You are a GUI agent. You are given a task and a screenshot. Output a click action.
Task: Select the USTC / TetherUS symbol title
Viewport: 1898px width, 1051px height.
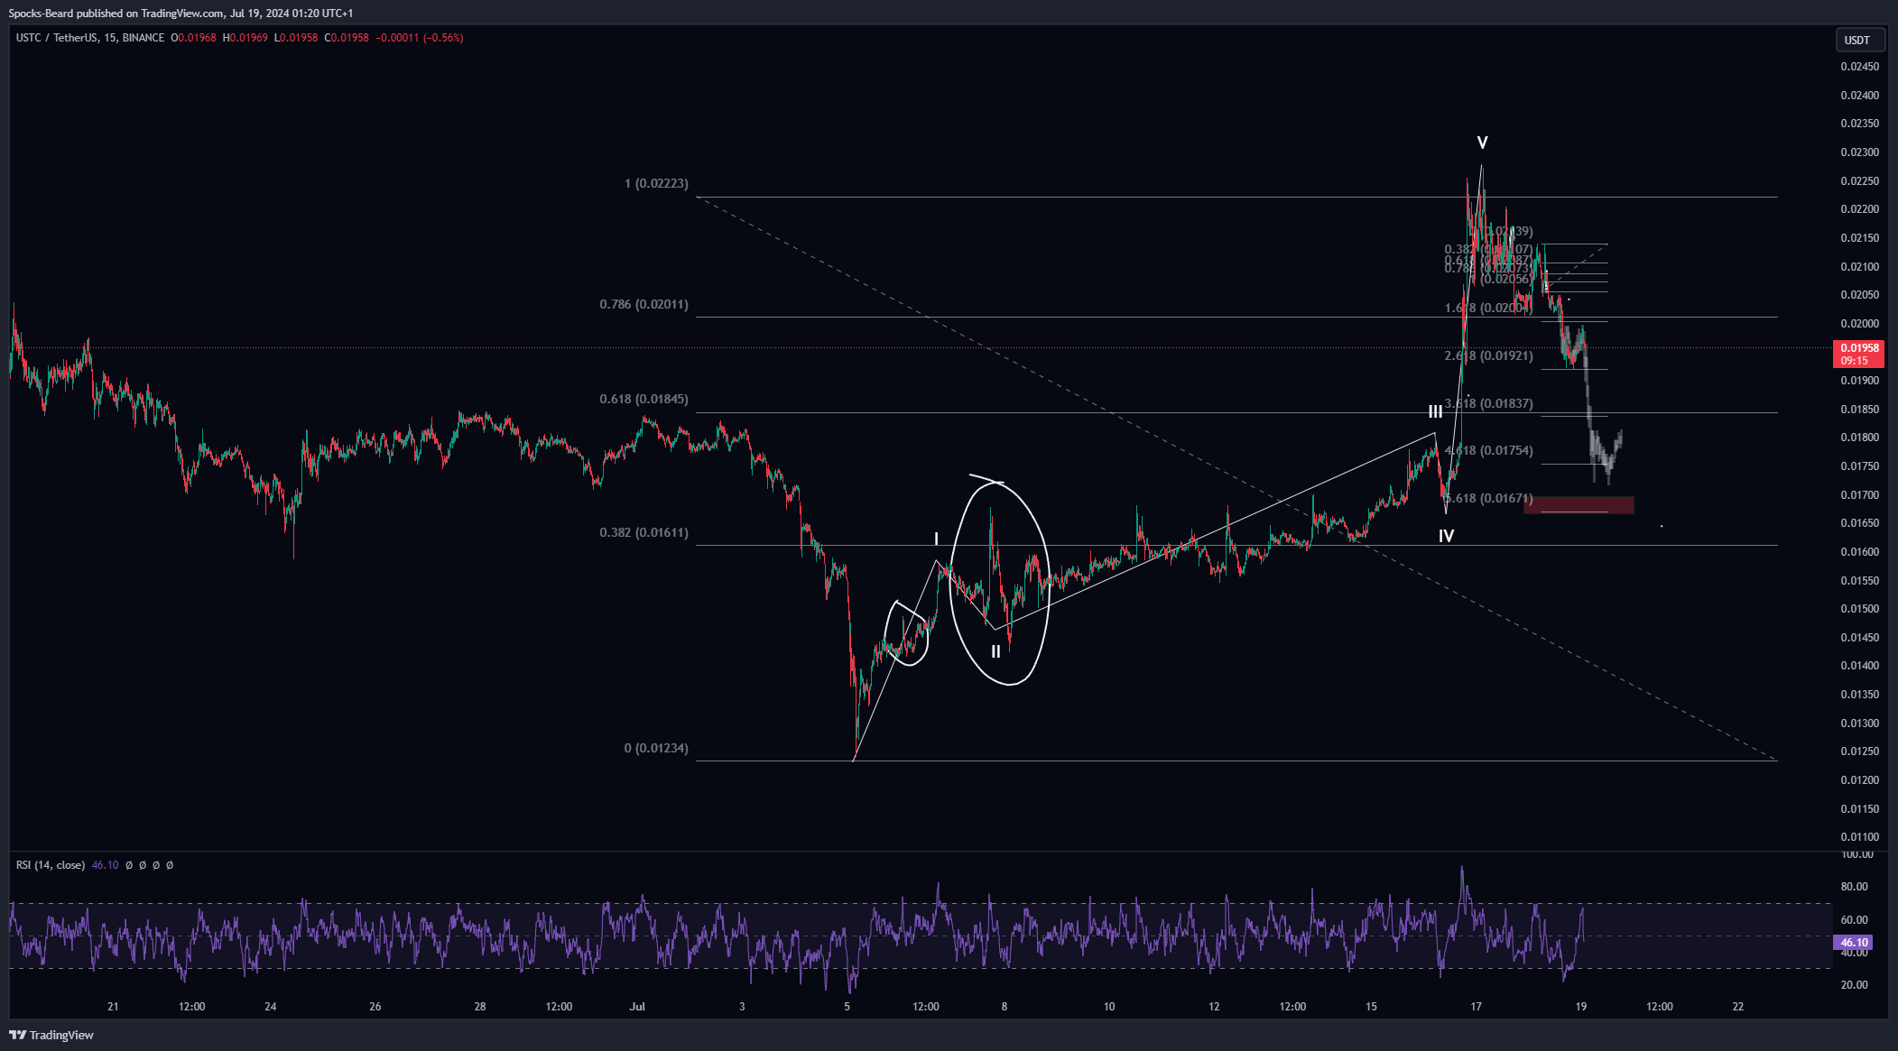point(90,38)
